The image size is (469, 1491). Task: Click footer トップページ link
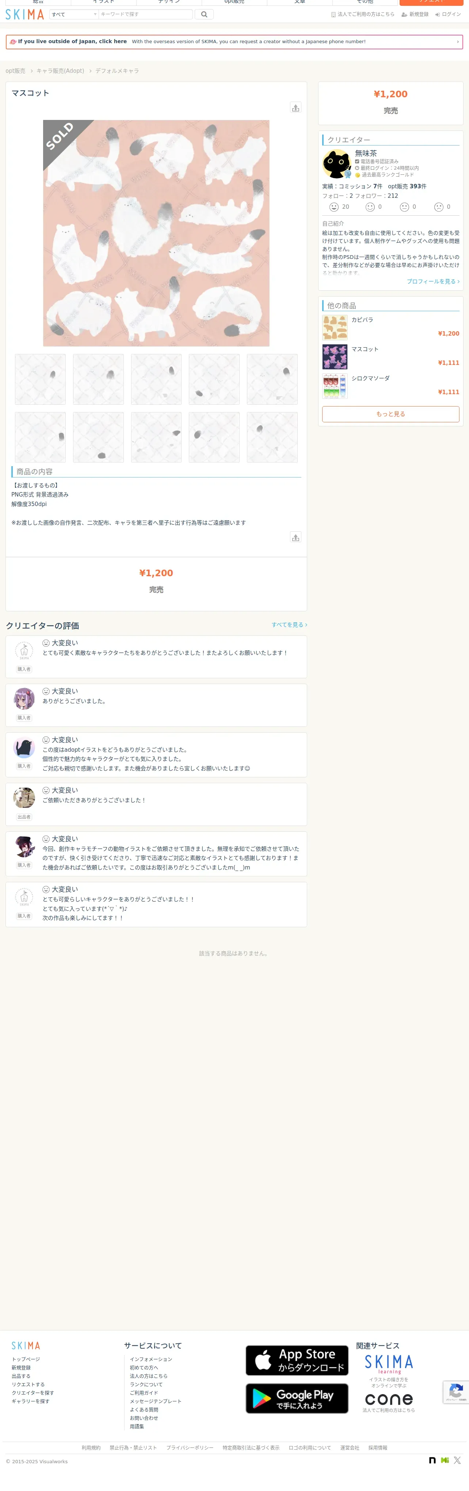(26, 1360)
